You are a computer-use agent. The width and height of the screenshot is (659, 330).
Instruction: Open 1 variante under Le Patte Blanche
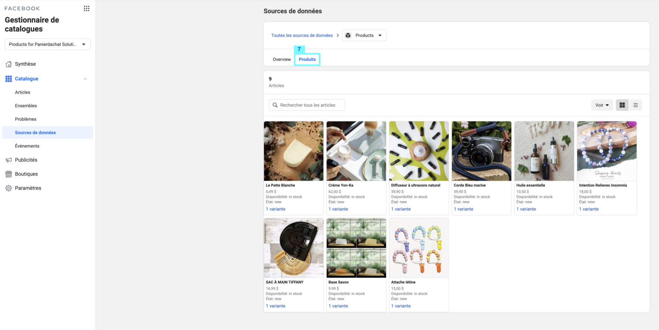point(276,209)
